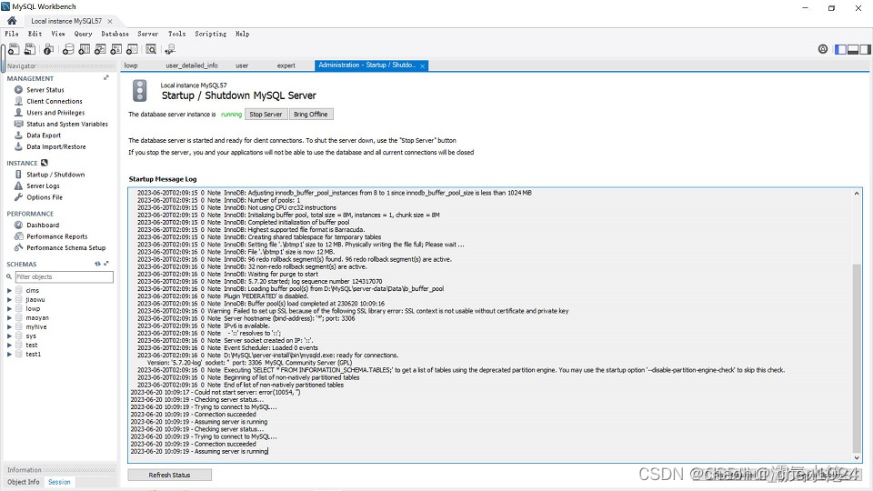873x491 pixels.
Task: Click the startup log scrollbar thumb
Action: pyautogui.click(x=857, y=359)
